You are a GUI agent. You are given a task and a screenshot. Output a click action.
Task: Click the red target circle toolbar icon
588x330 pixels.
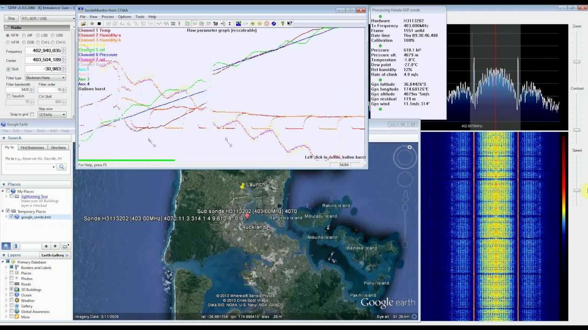266,24
